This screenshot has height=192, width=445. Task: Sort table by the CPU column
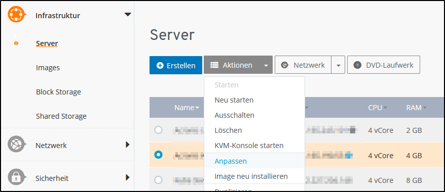point(378,108)
